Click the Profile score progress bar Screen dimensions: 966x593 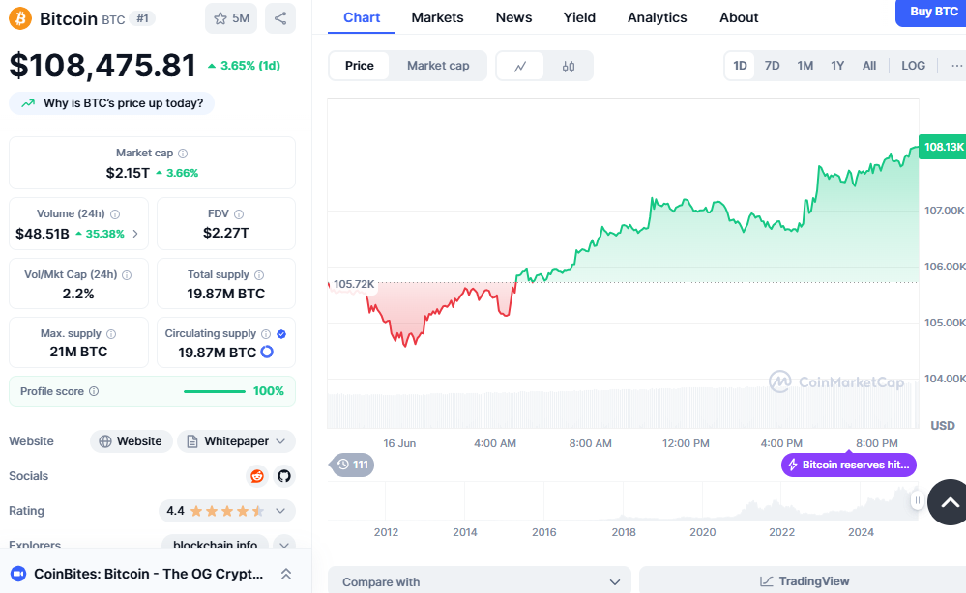click(x=215, y=391)
